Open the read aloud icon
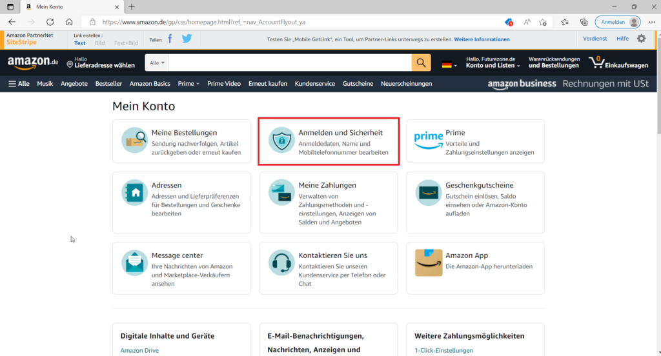This screenshot has width=661, height=356. [x=527, y=22]
